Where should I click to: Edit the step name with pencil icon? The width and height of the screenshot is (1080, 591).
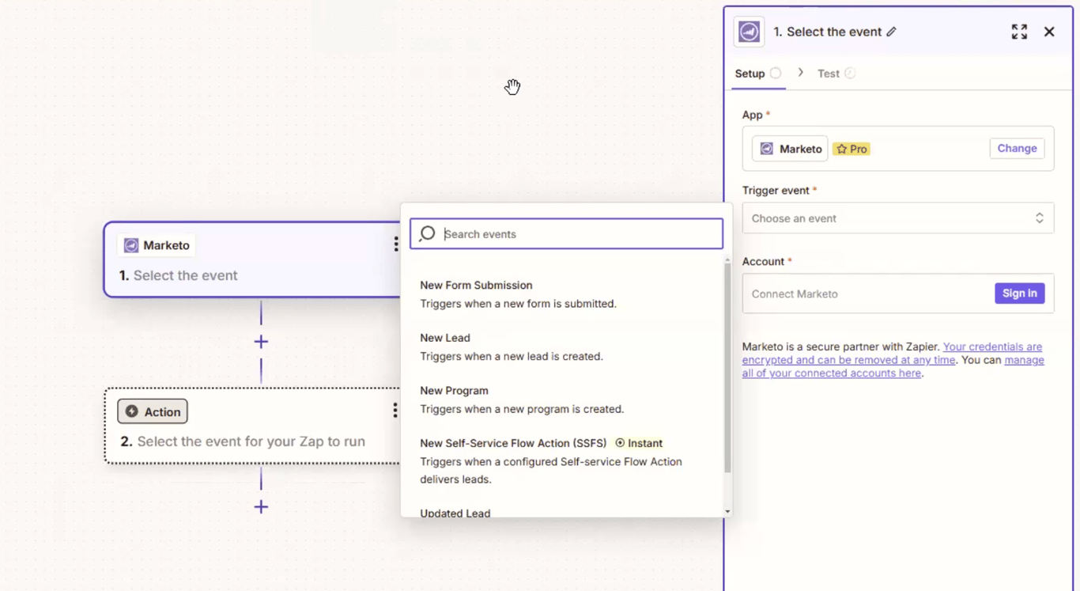891,32
